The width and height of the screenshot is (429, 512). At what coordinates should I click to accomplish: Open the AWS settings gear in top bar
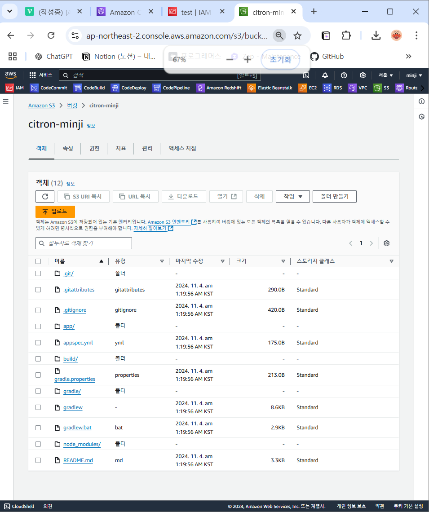pyautogui.click(x=363, y=75)
